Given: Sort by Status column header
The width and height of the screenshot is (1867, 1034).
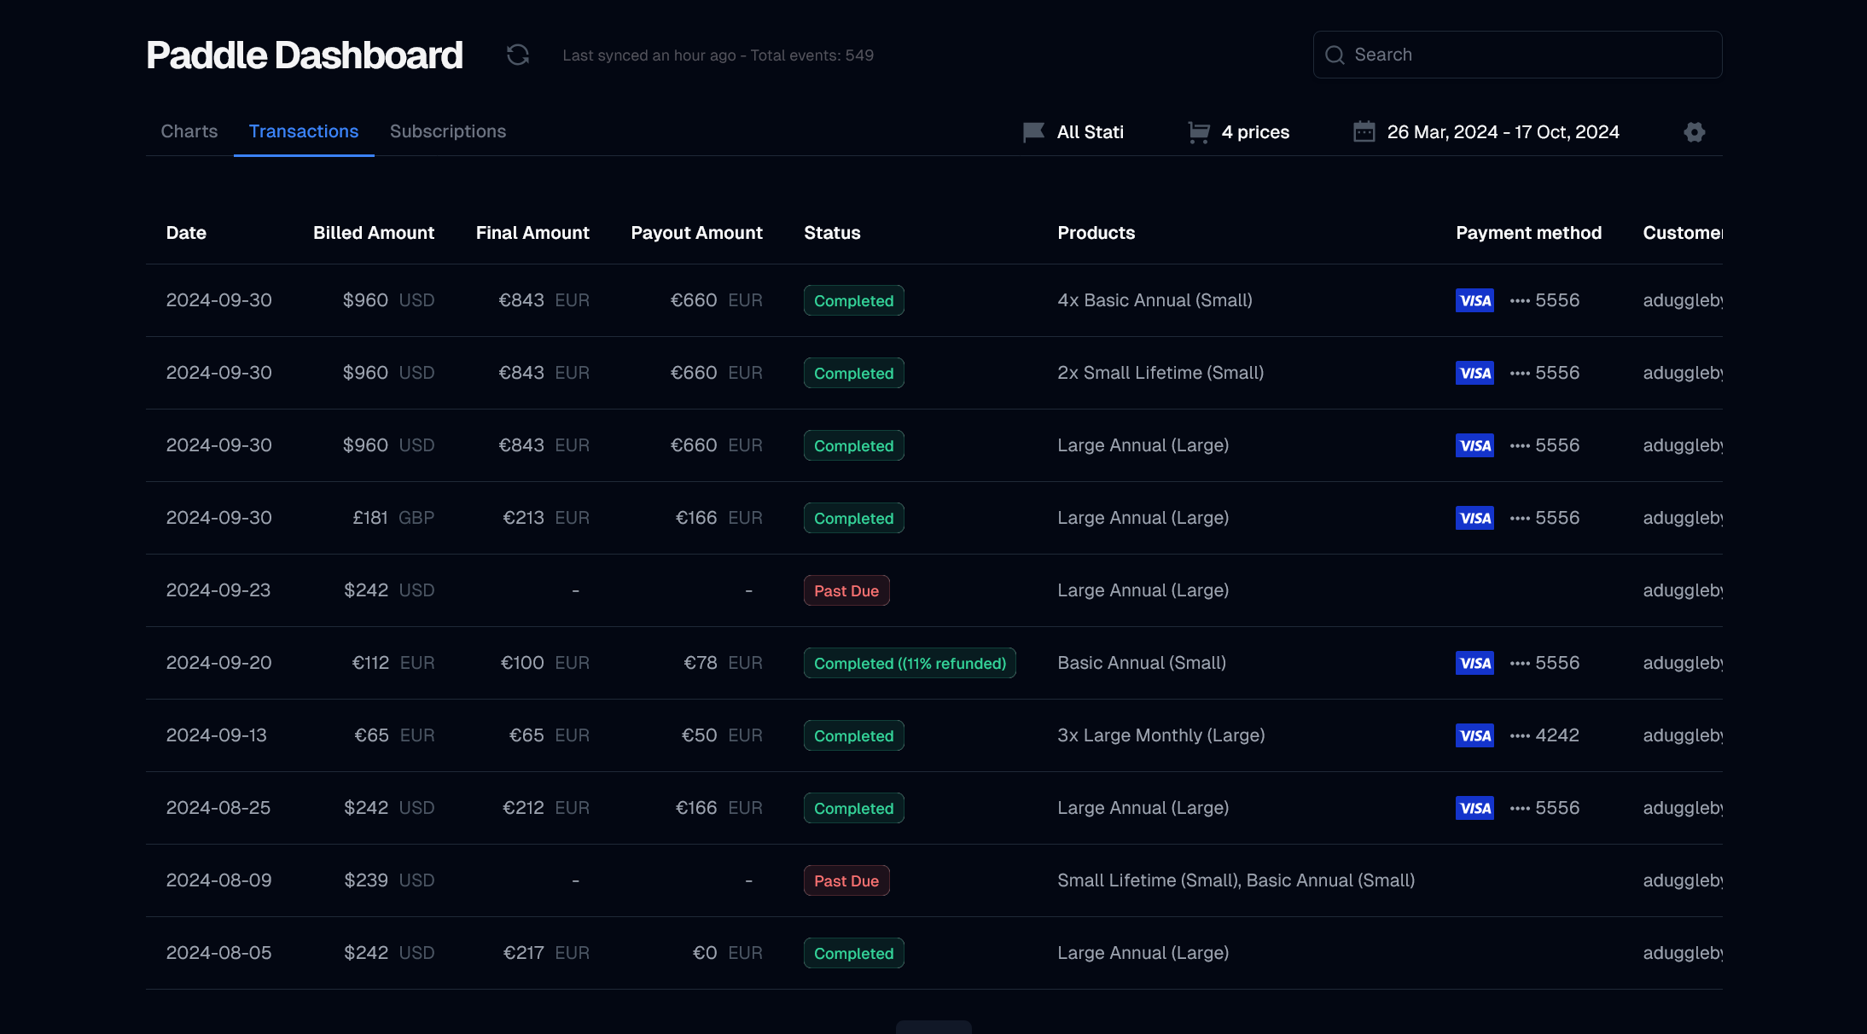Looking at the screenshot, I should [832, 233].
